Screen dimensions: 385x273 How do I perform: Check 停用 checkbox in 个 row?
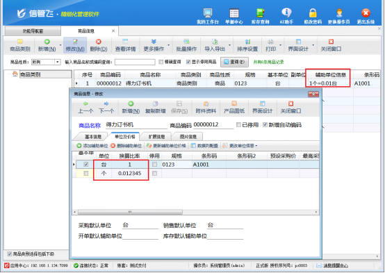click(x=154, y=174)
